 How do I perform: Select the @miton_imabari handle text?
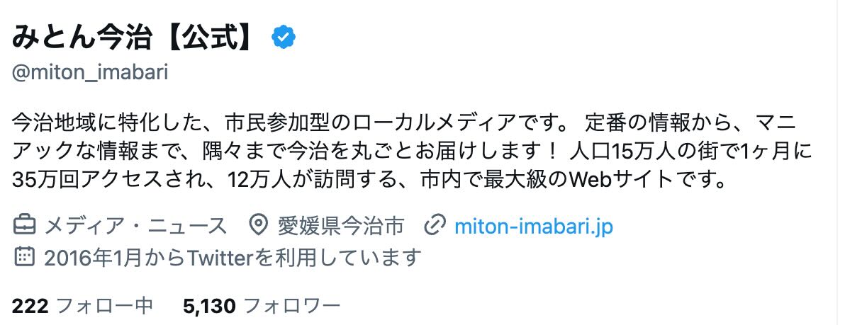tap(90, 73)
